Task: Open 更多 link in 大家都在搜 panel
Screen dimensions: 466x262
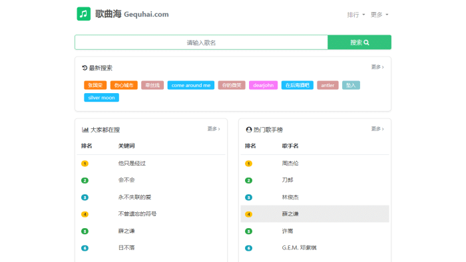Action: click(x=214, y=129)
